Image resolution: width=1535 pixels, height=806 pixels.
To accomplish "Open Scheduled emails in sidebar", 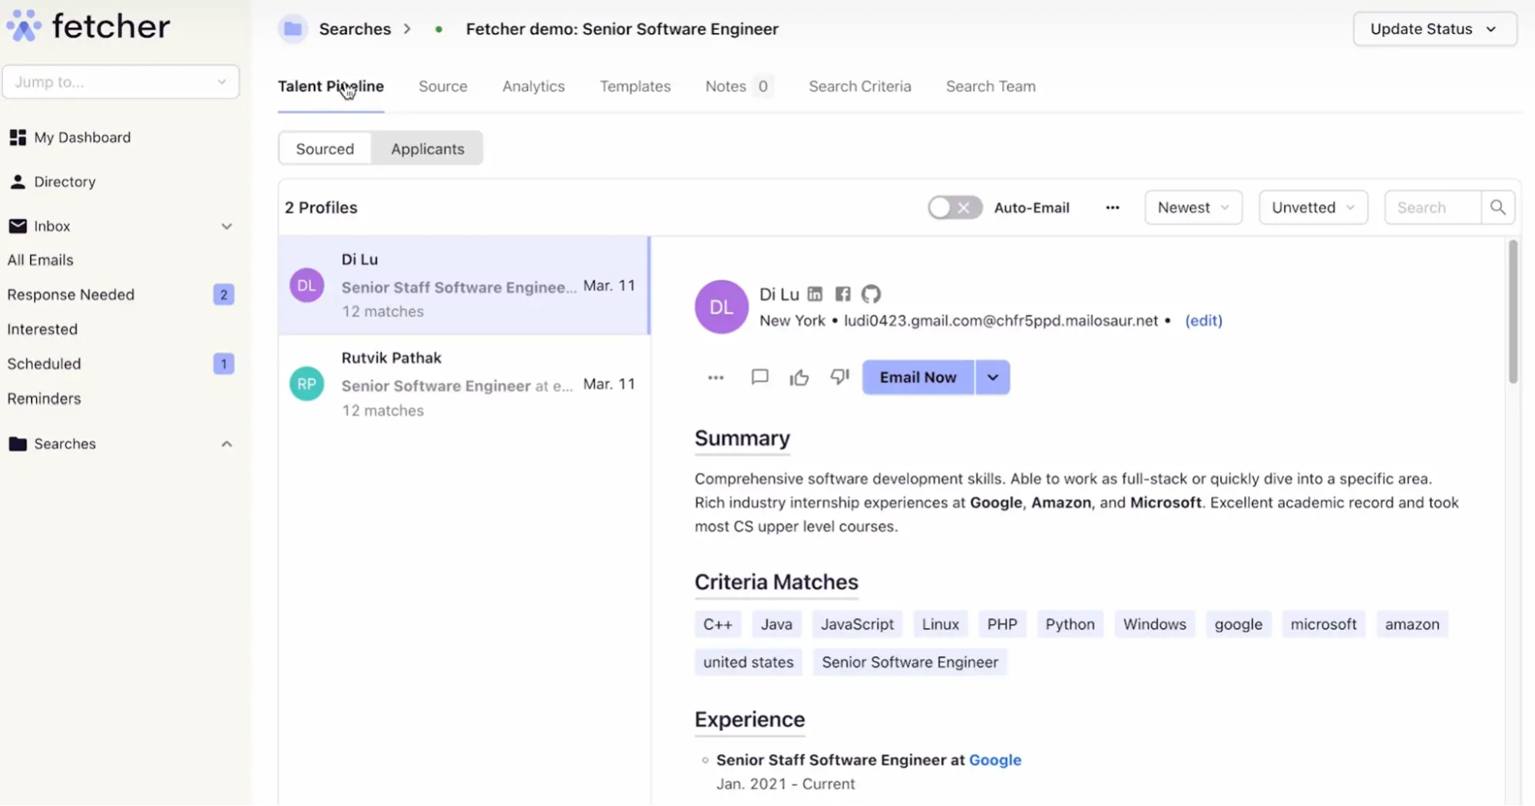I will [44, 364].
